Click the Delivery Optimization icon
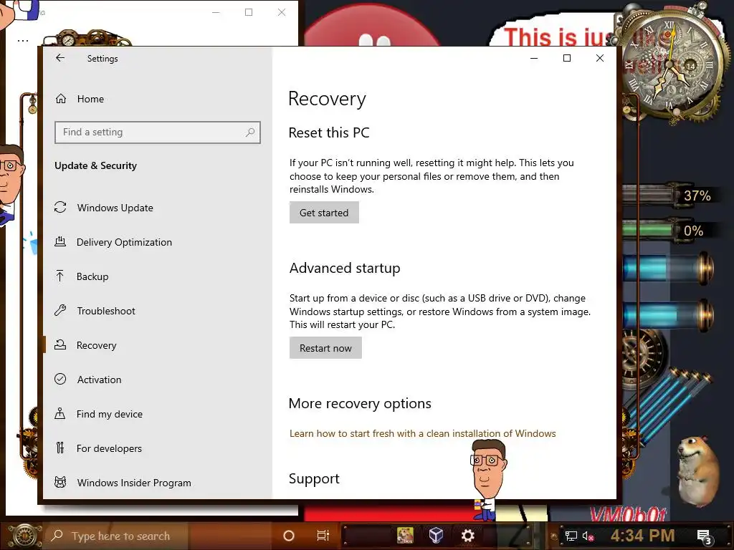Screen dimensions: 734x550 pos(60,242)
